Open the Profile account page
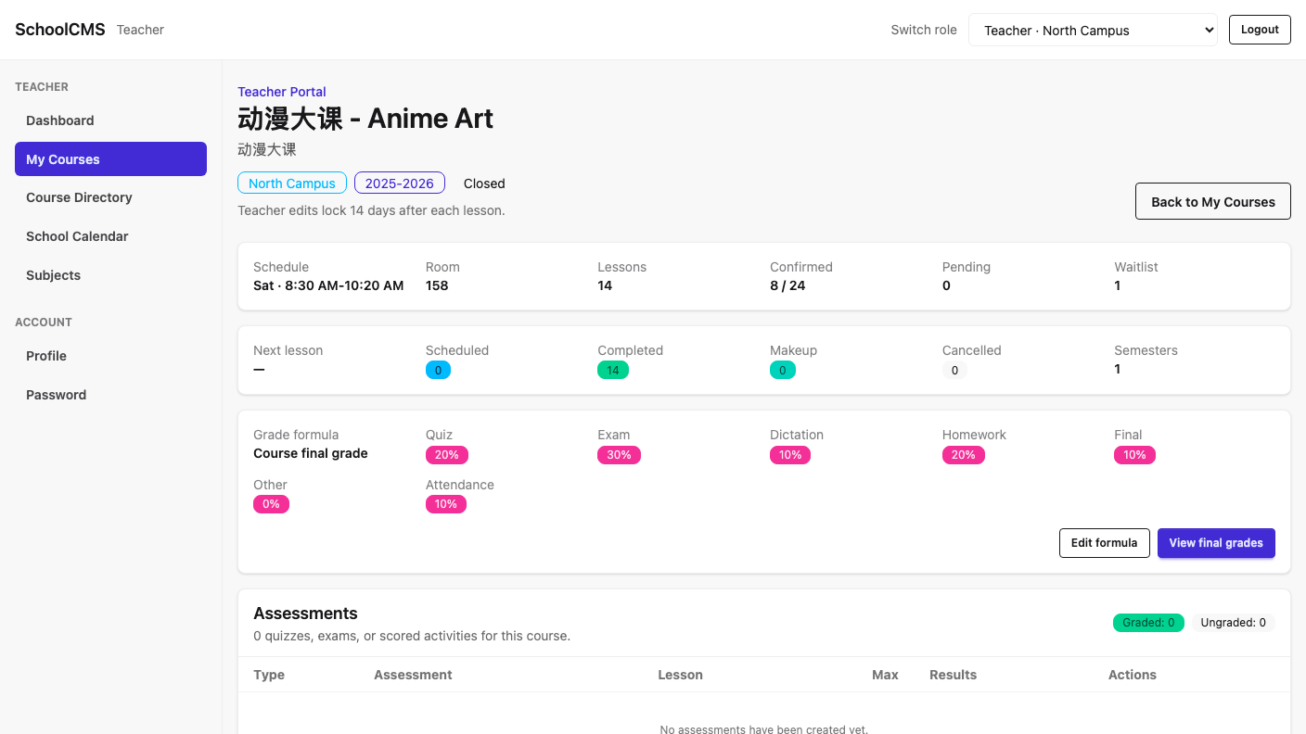This screenshot has height=734, width=1306. (x=110, y=356)
